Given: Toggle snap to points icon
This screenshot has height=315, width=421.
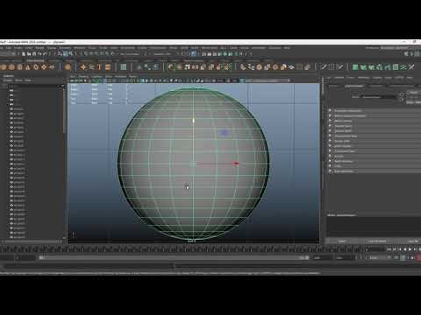Looking at the screenshot, I should coord(96,54).
